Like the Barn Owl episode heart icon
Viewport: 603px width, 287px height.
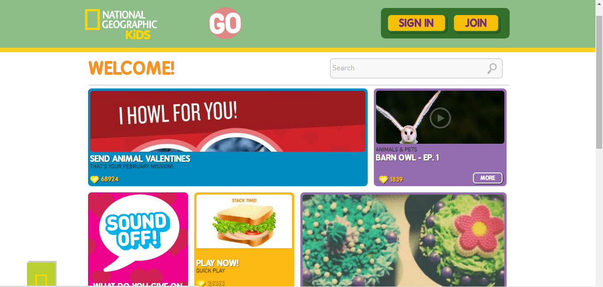point(383,179)
